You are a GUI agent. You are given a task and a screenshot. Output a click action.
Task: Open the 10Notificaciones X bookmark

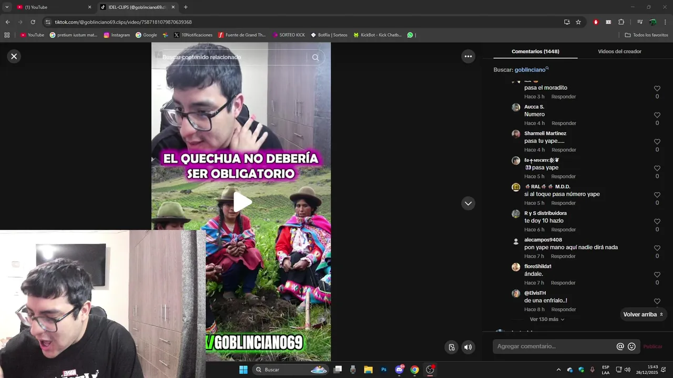[193, 35]
